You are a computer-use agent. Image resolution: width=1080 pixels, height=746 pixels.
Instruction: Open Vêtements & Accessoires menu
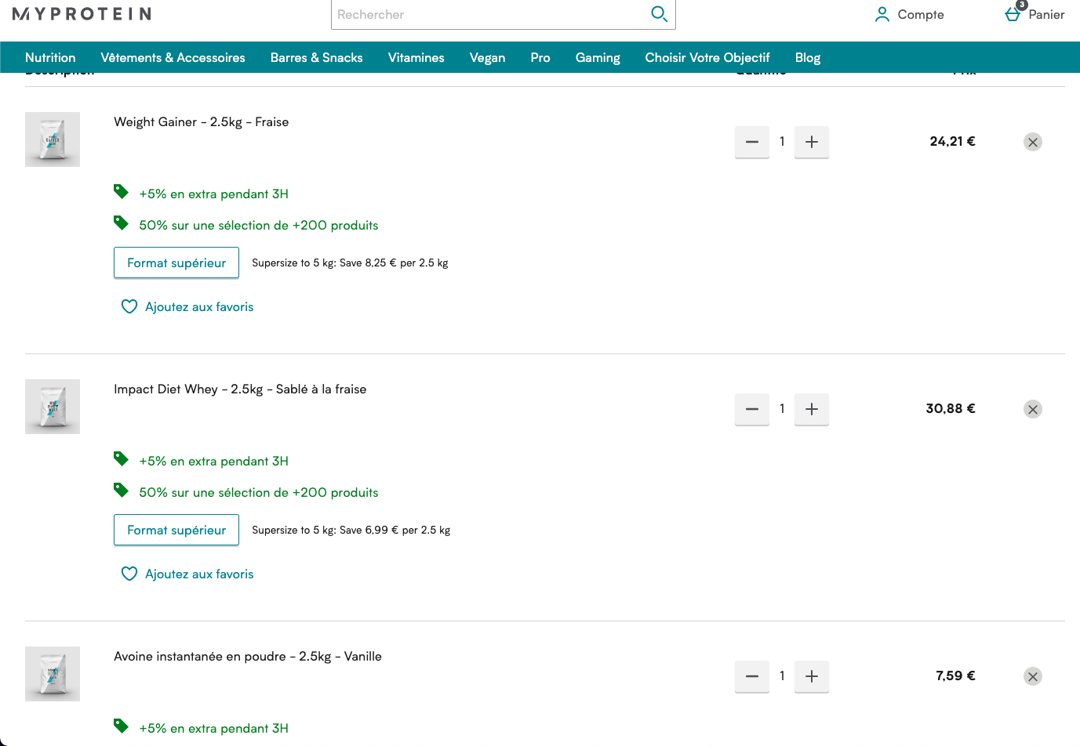pyautogui.click(x=173, y=57)
